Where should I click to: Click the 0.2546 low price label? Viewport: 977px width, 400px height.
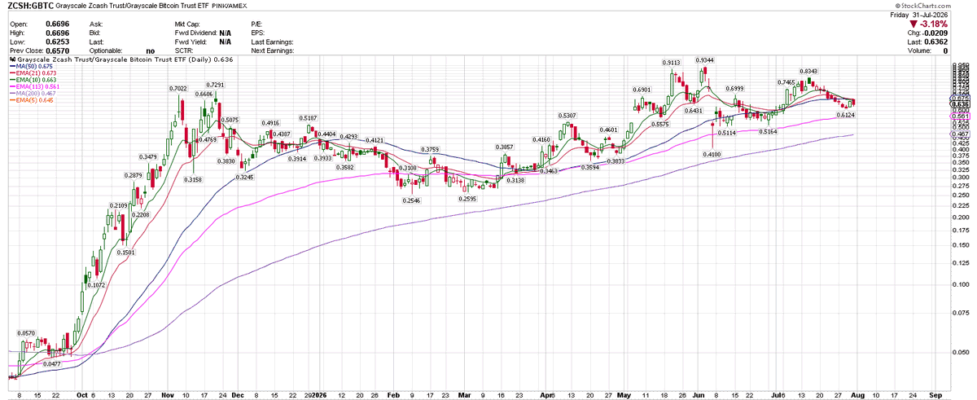tap(413, 200)
